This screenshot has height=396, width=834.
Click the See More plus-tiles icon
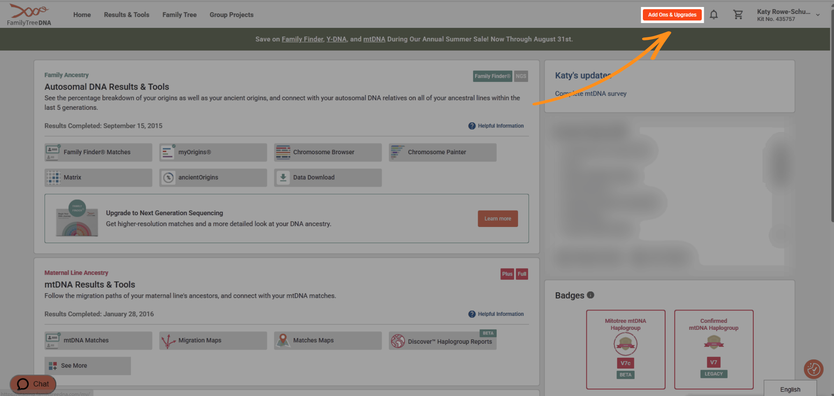53,366
